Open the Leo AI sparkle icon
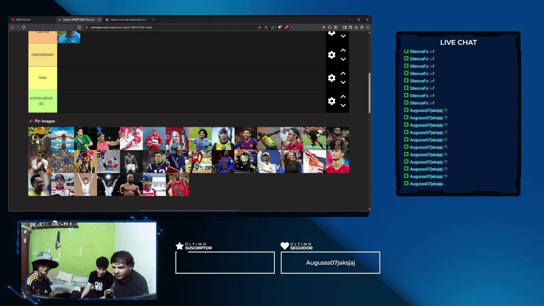The height and width of the screenshot is (306, 544). click(356, 27)
